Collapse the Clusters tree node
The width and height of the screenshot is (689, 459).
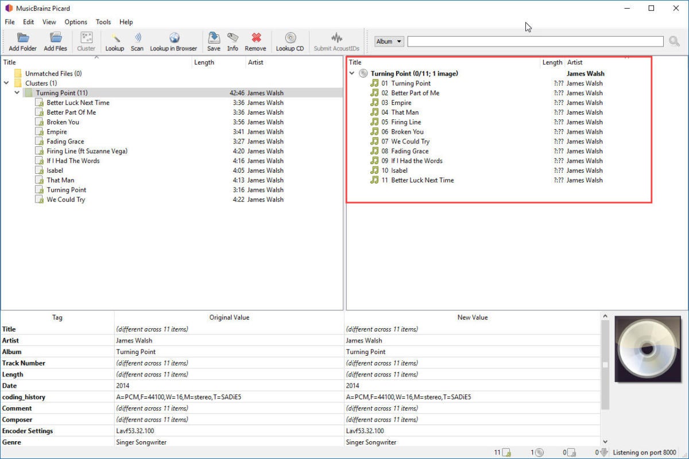pos(6,83)
